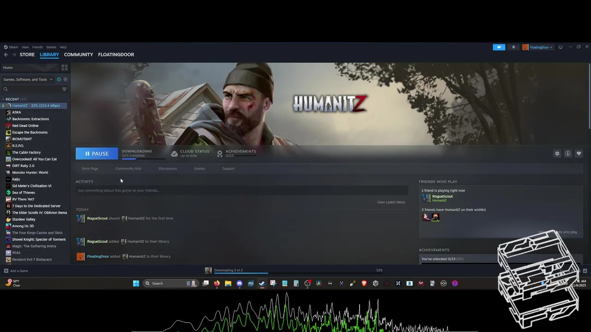Open File Explorer from taskbar
This screenshot has width=591, height=332.
[x=228, y=284]
